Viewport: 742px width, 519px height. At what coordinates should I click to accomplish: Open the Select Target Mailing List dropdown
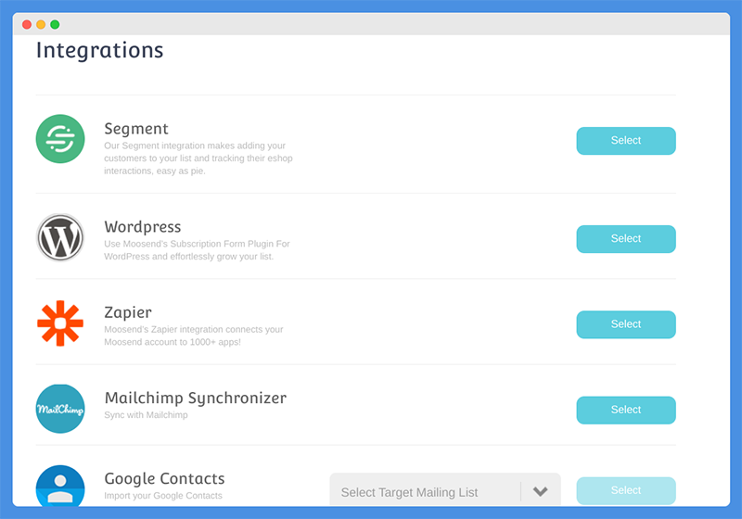[445, 490]
